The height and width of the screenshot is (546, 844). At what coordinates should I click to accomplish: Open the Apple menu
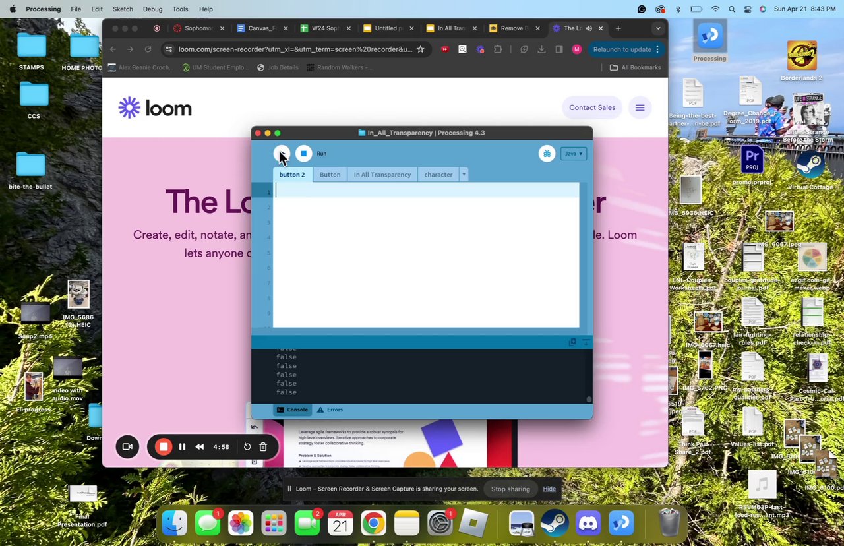pos(12,9)
